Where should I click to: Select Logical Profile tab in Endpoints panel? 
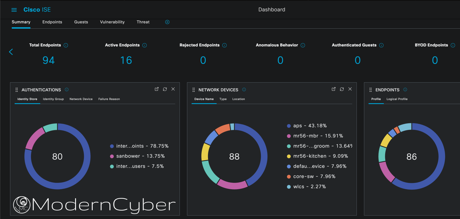(x=397, y=99)
